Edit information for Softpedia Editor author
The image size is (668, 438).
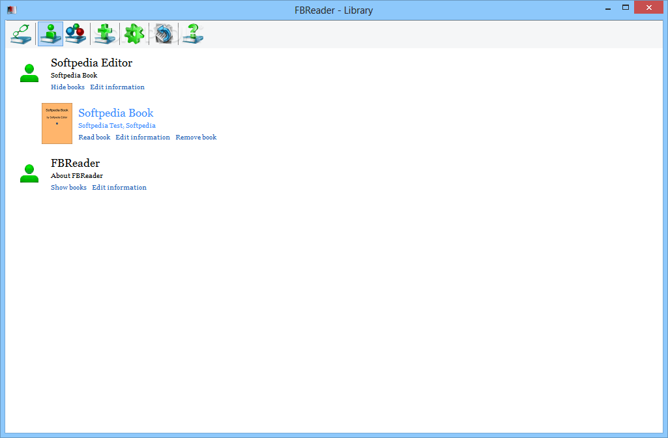click(117, 87)
